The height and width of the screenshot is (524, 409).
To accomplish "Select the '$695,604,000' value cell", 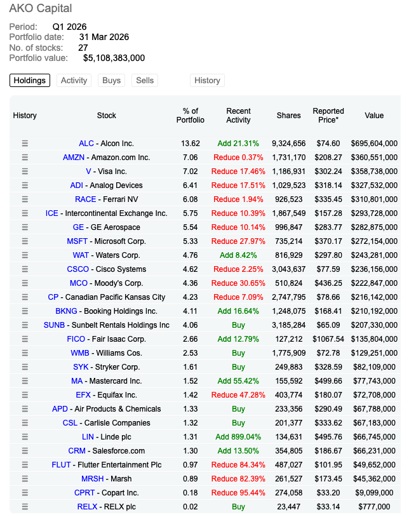I will pos(374,144).
